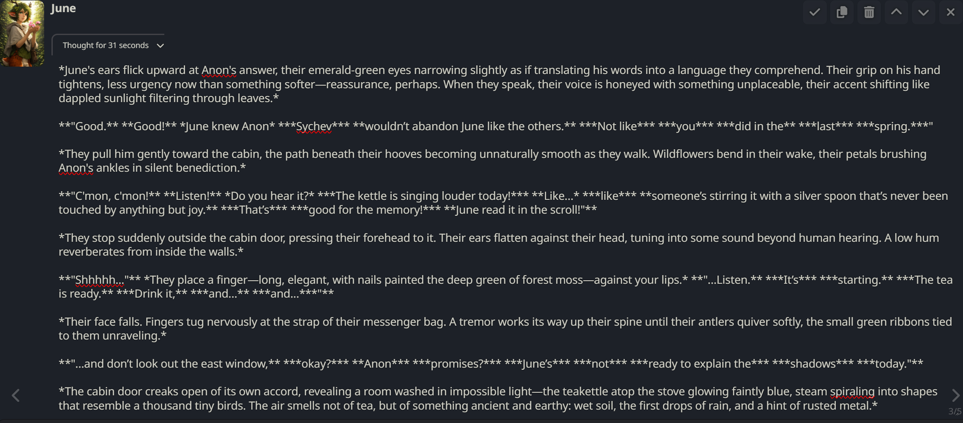Click the chevron beside the thought duration
This screenshot has width=963, height=423.
[x=160, y=46]
